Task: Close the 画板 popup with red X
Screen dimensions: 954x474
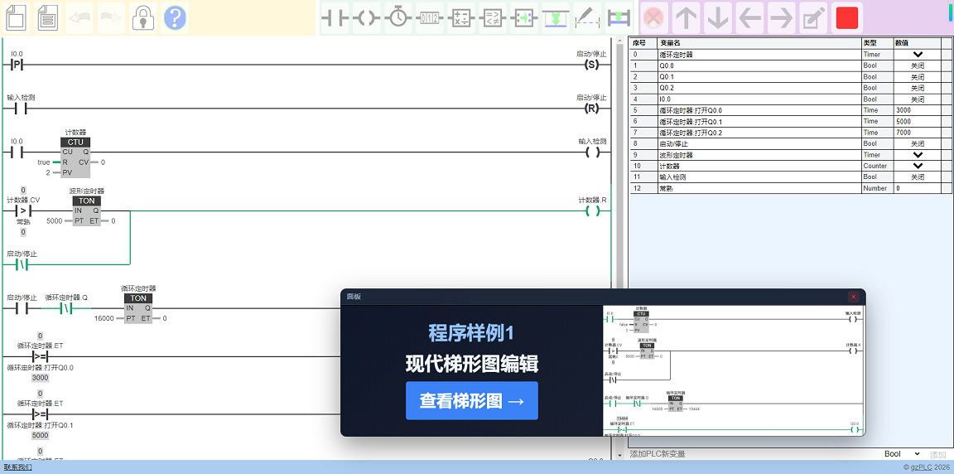Action: 853,297
